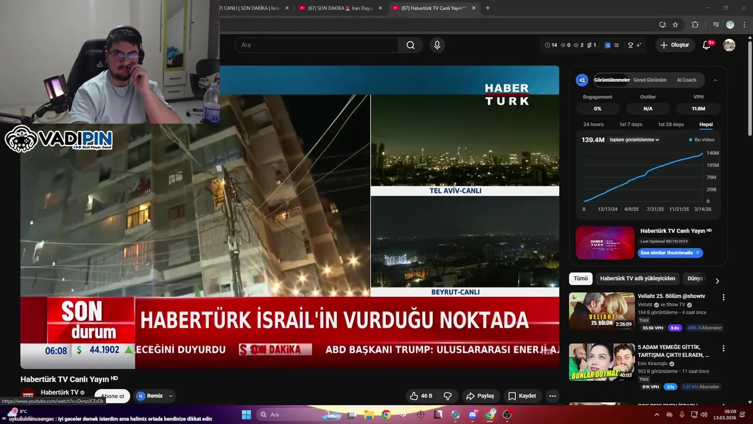Viewport: 753px width, 424px height.
Task: Open YouTube notifications bell
Action: point(707,45)
